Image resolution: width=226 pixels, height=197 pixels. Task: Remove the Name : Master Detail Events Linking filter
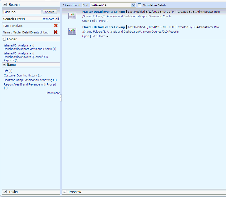click(56, 32)
